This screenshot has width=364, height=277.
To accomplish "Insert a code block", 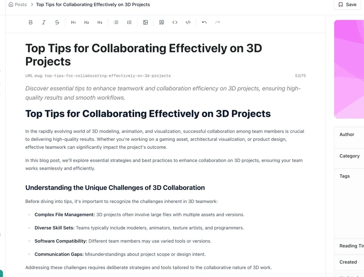I will click(x=188, y=23).
